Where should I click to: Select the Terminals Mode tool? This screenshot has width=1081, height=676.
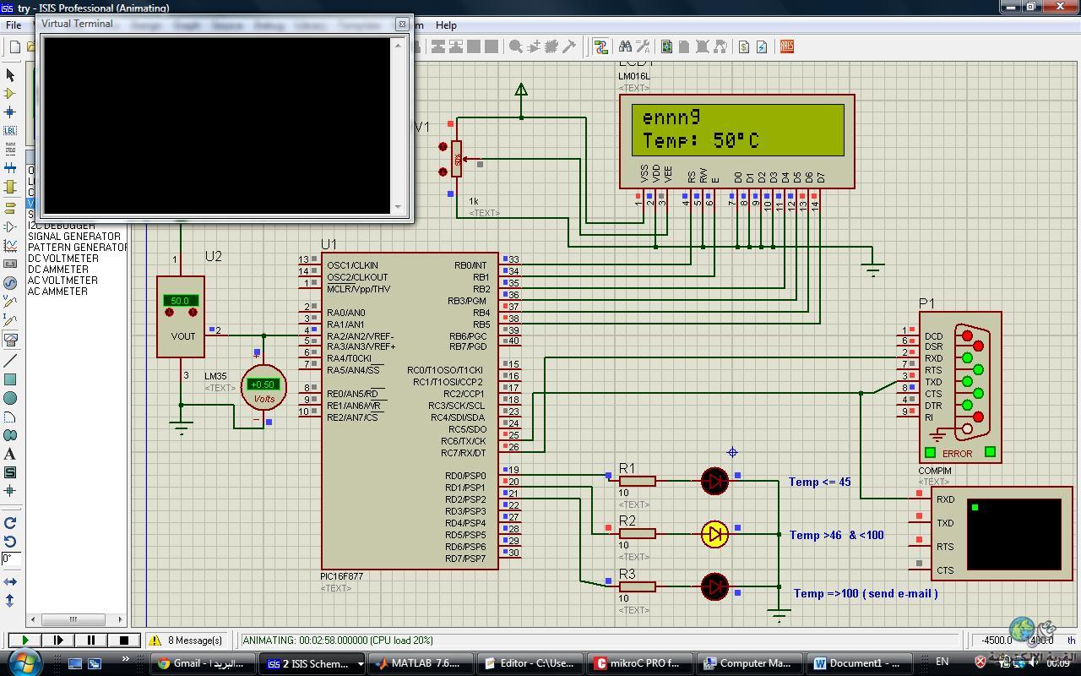(x=10, y=207)
